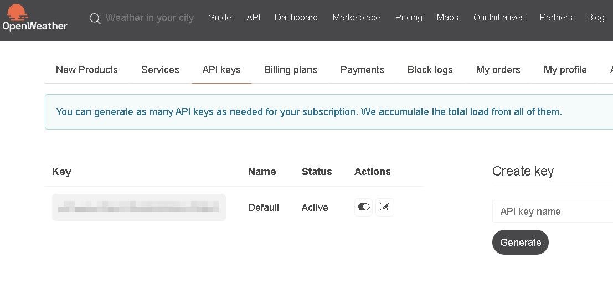Open the Pricing page
613x283 pixels.
pyautogui.click(x=408, y=18)
